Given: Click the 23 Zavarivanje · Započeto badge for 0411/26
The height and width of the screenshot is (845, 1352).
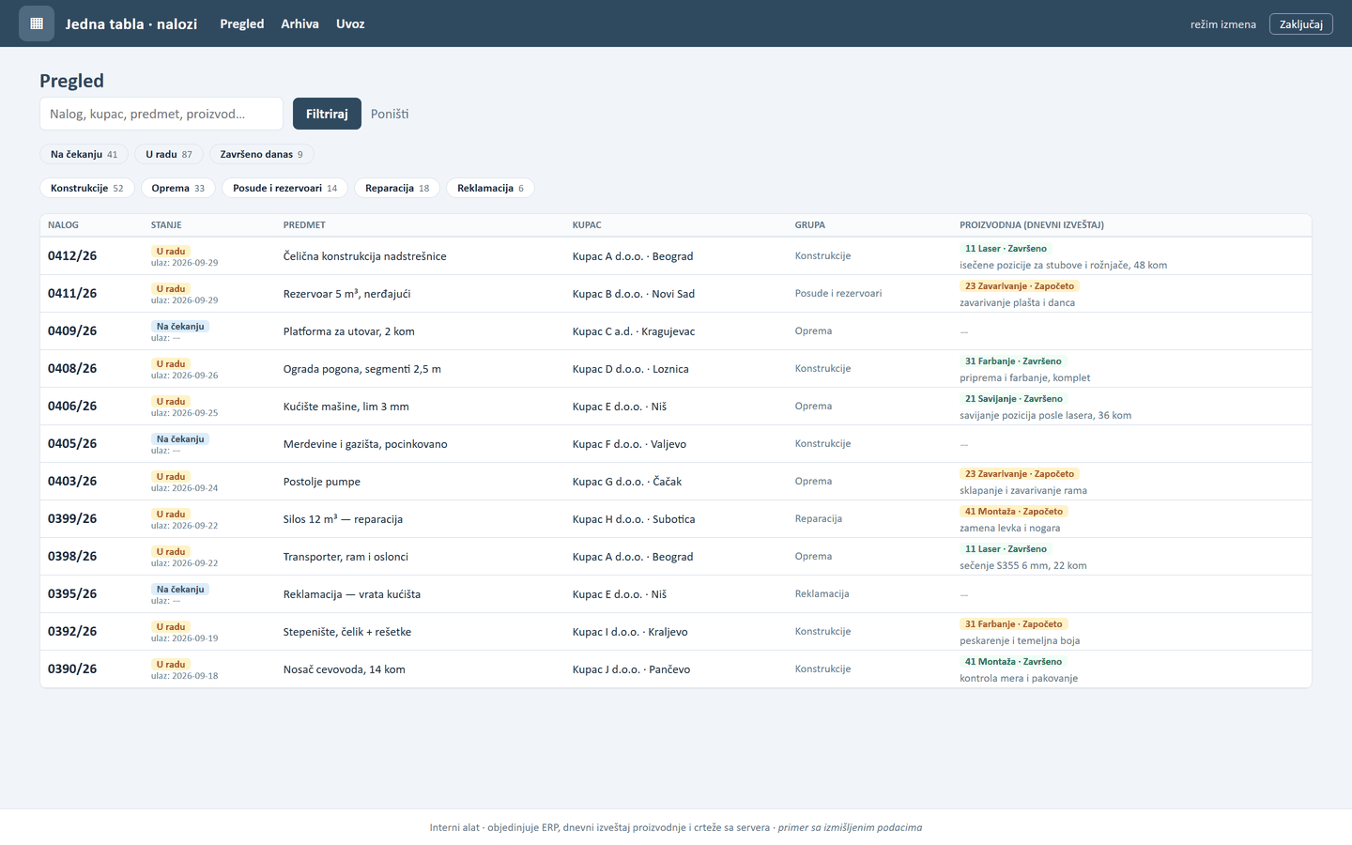Looking at the screenshot, I should [x=1020, y=286].
